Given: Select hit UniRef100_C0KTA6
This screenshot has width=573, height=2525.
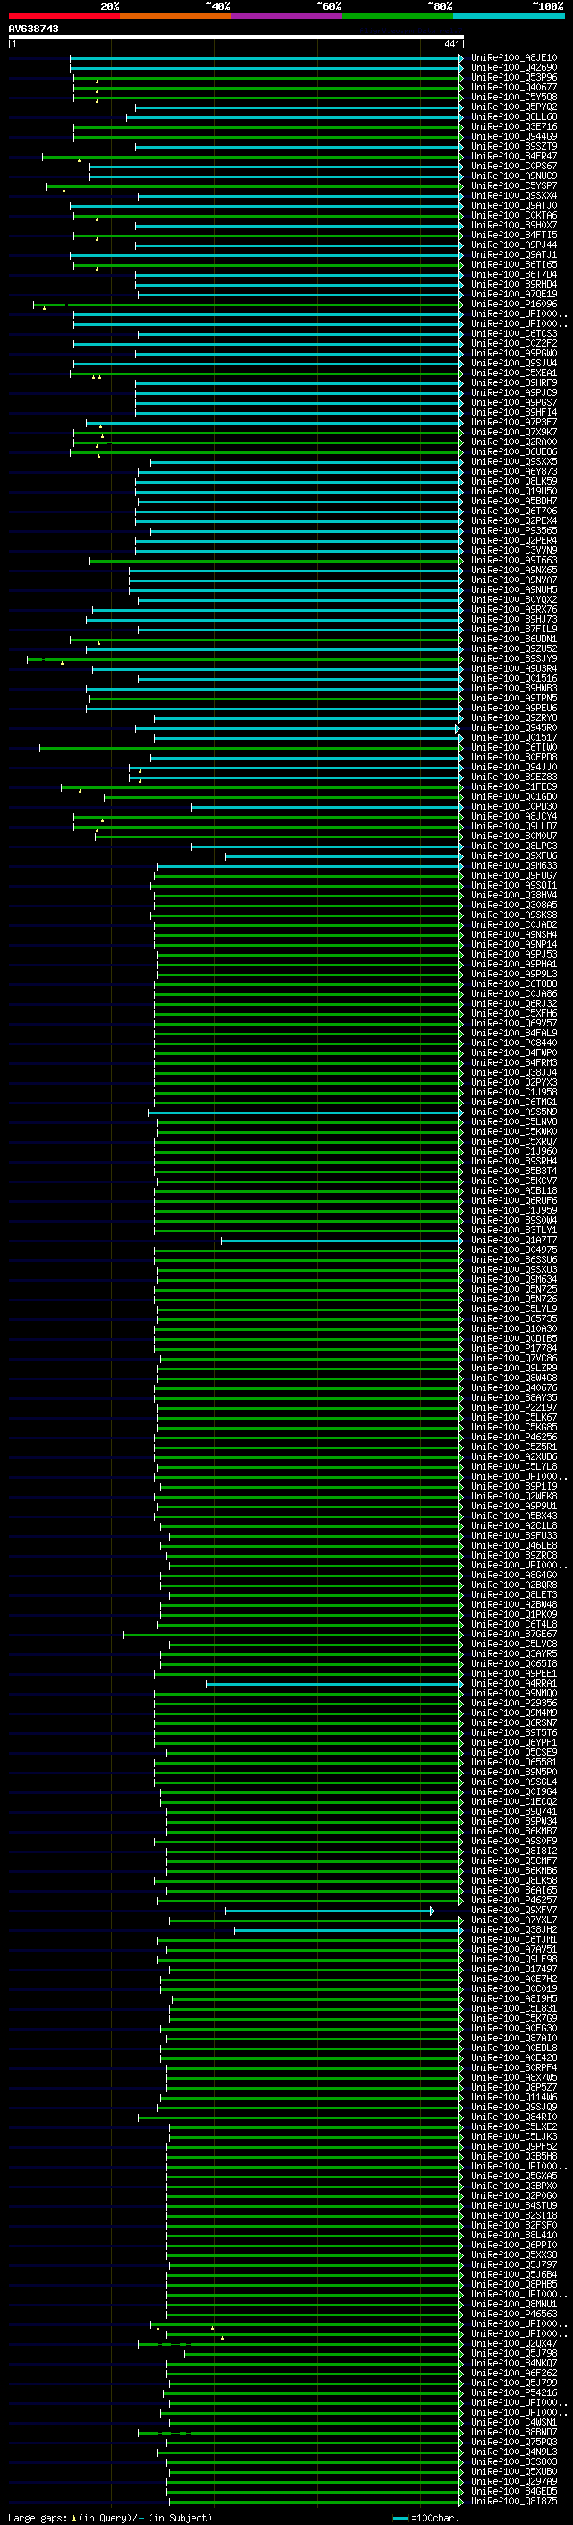Looking at the screenshot, I should coord(514,216).
